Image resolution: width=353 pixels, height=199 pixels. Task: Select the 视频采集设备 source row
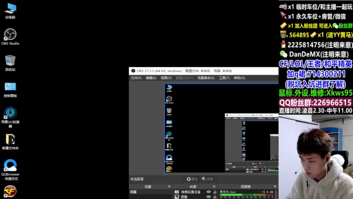pos(195,192)
